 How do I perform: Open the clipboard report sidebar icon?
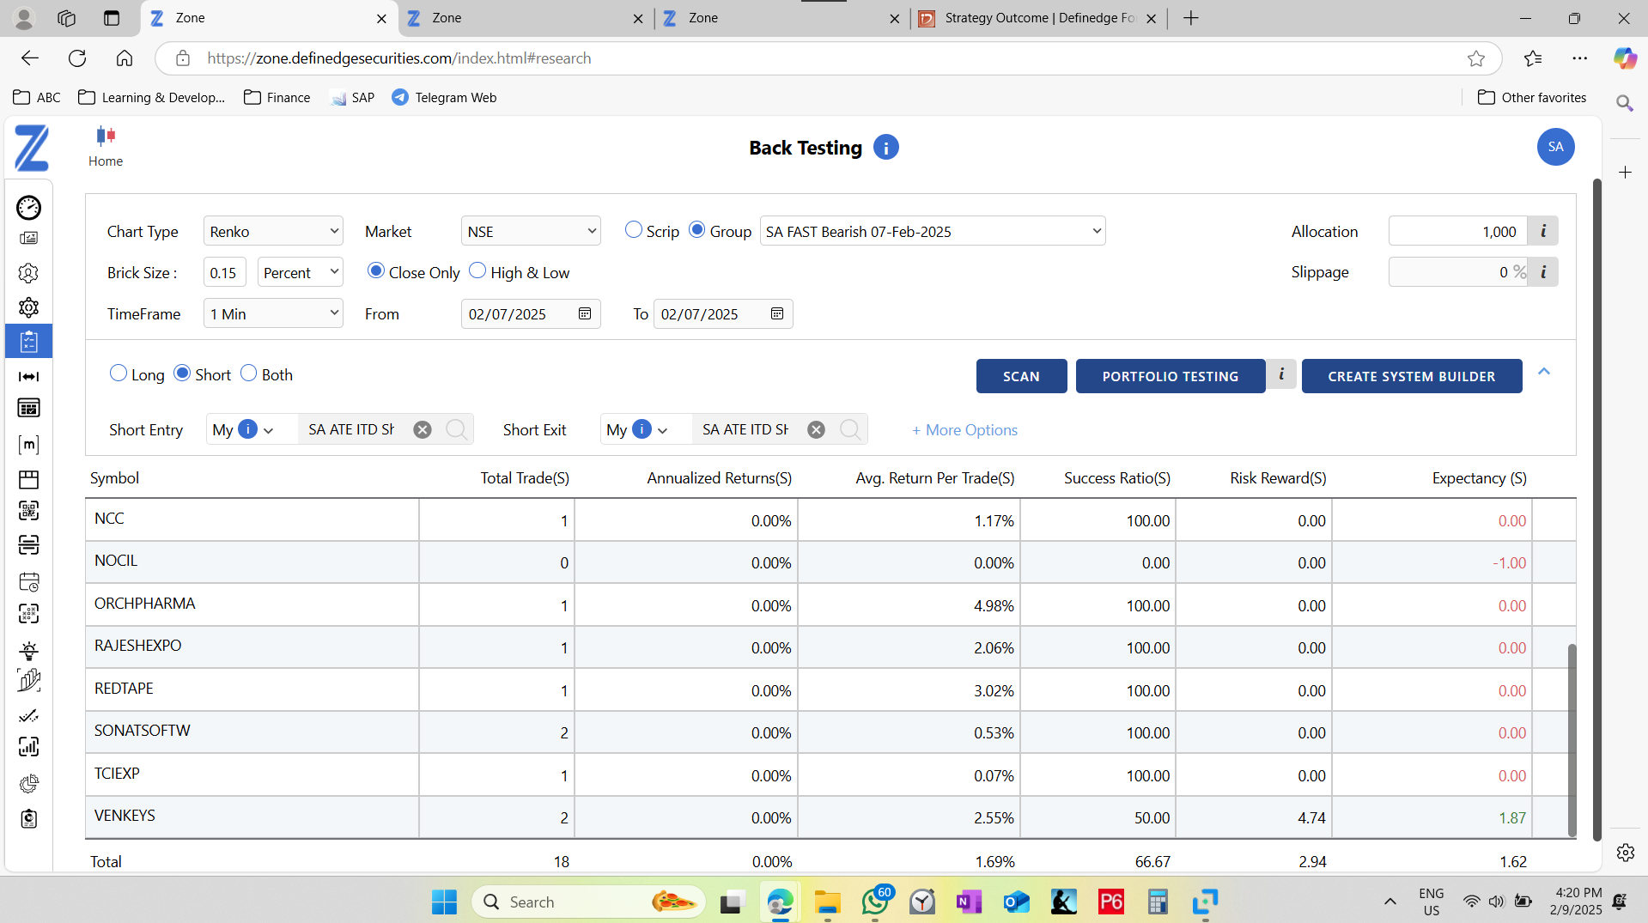click(28, 818)
